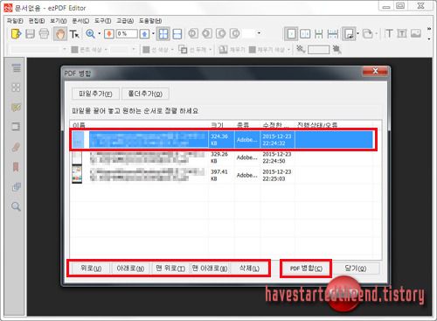Viewport: 437px width, 321px height.
Task: Open the 보기(V) menu
Action: click(59, 21)
